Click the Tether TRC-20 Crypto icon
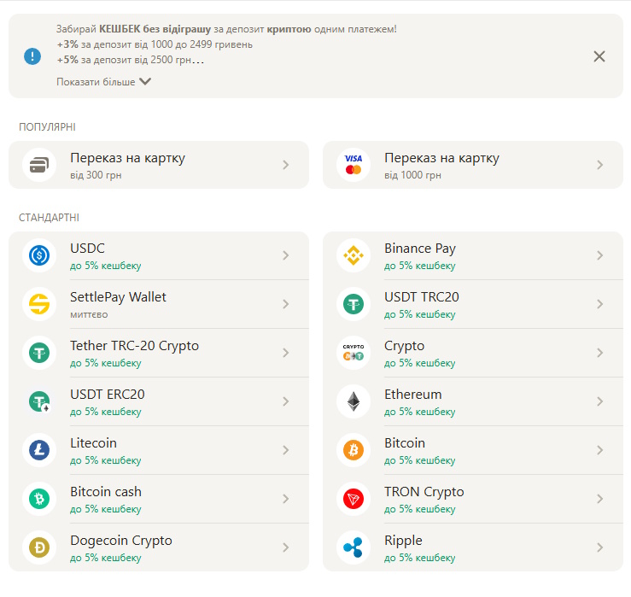 pyautogui.click(x=39, y=353)
